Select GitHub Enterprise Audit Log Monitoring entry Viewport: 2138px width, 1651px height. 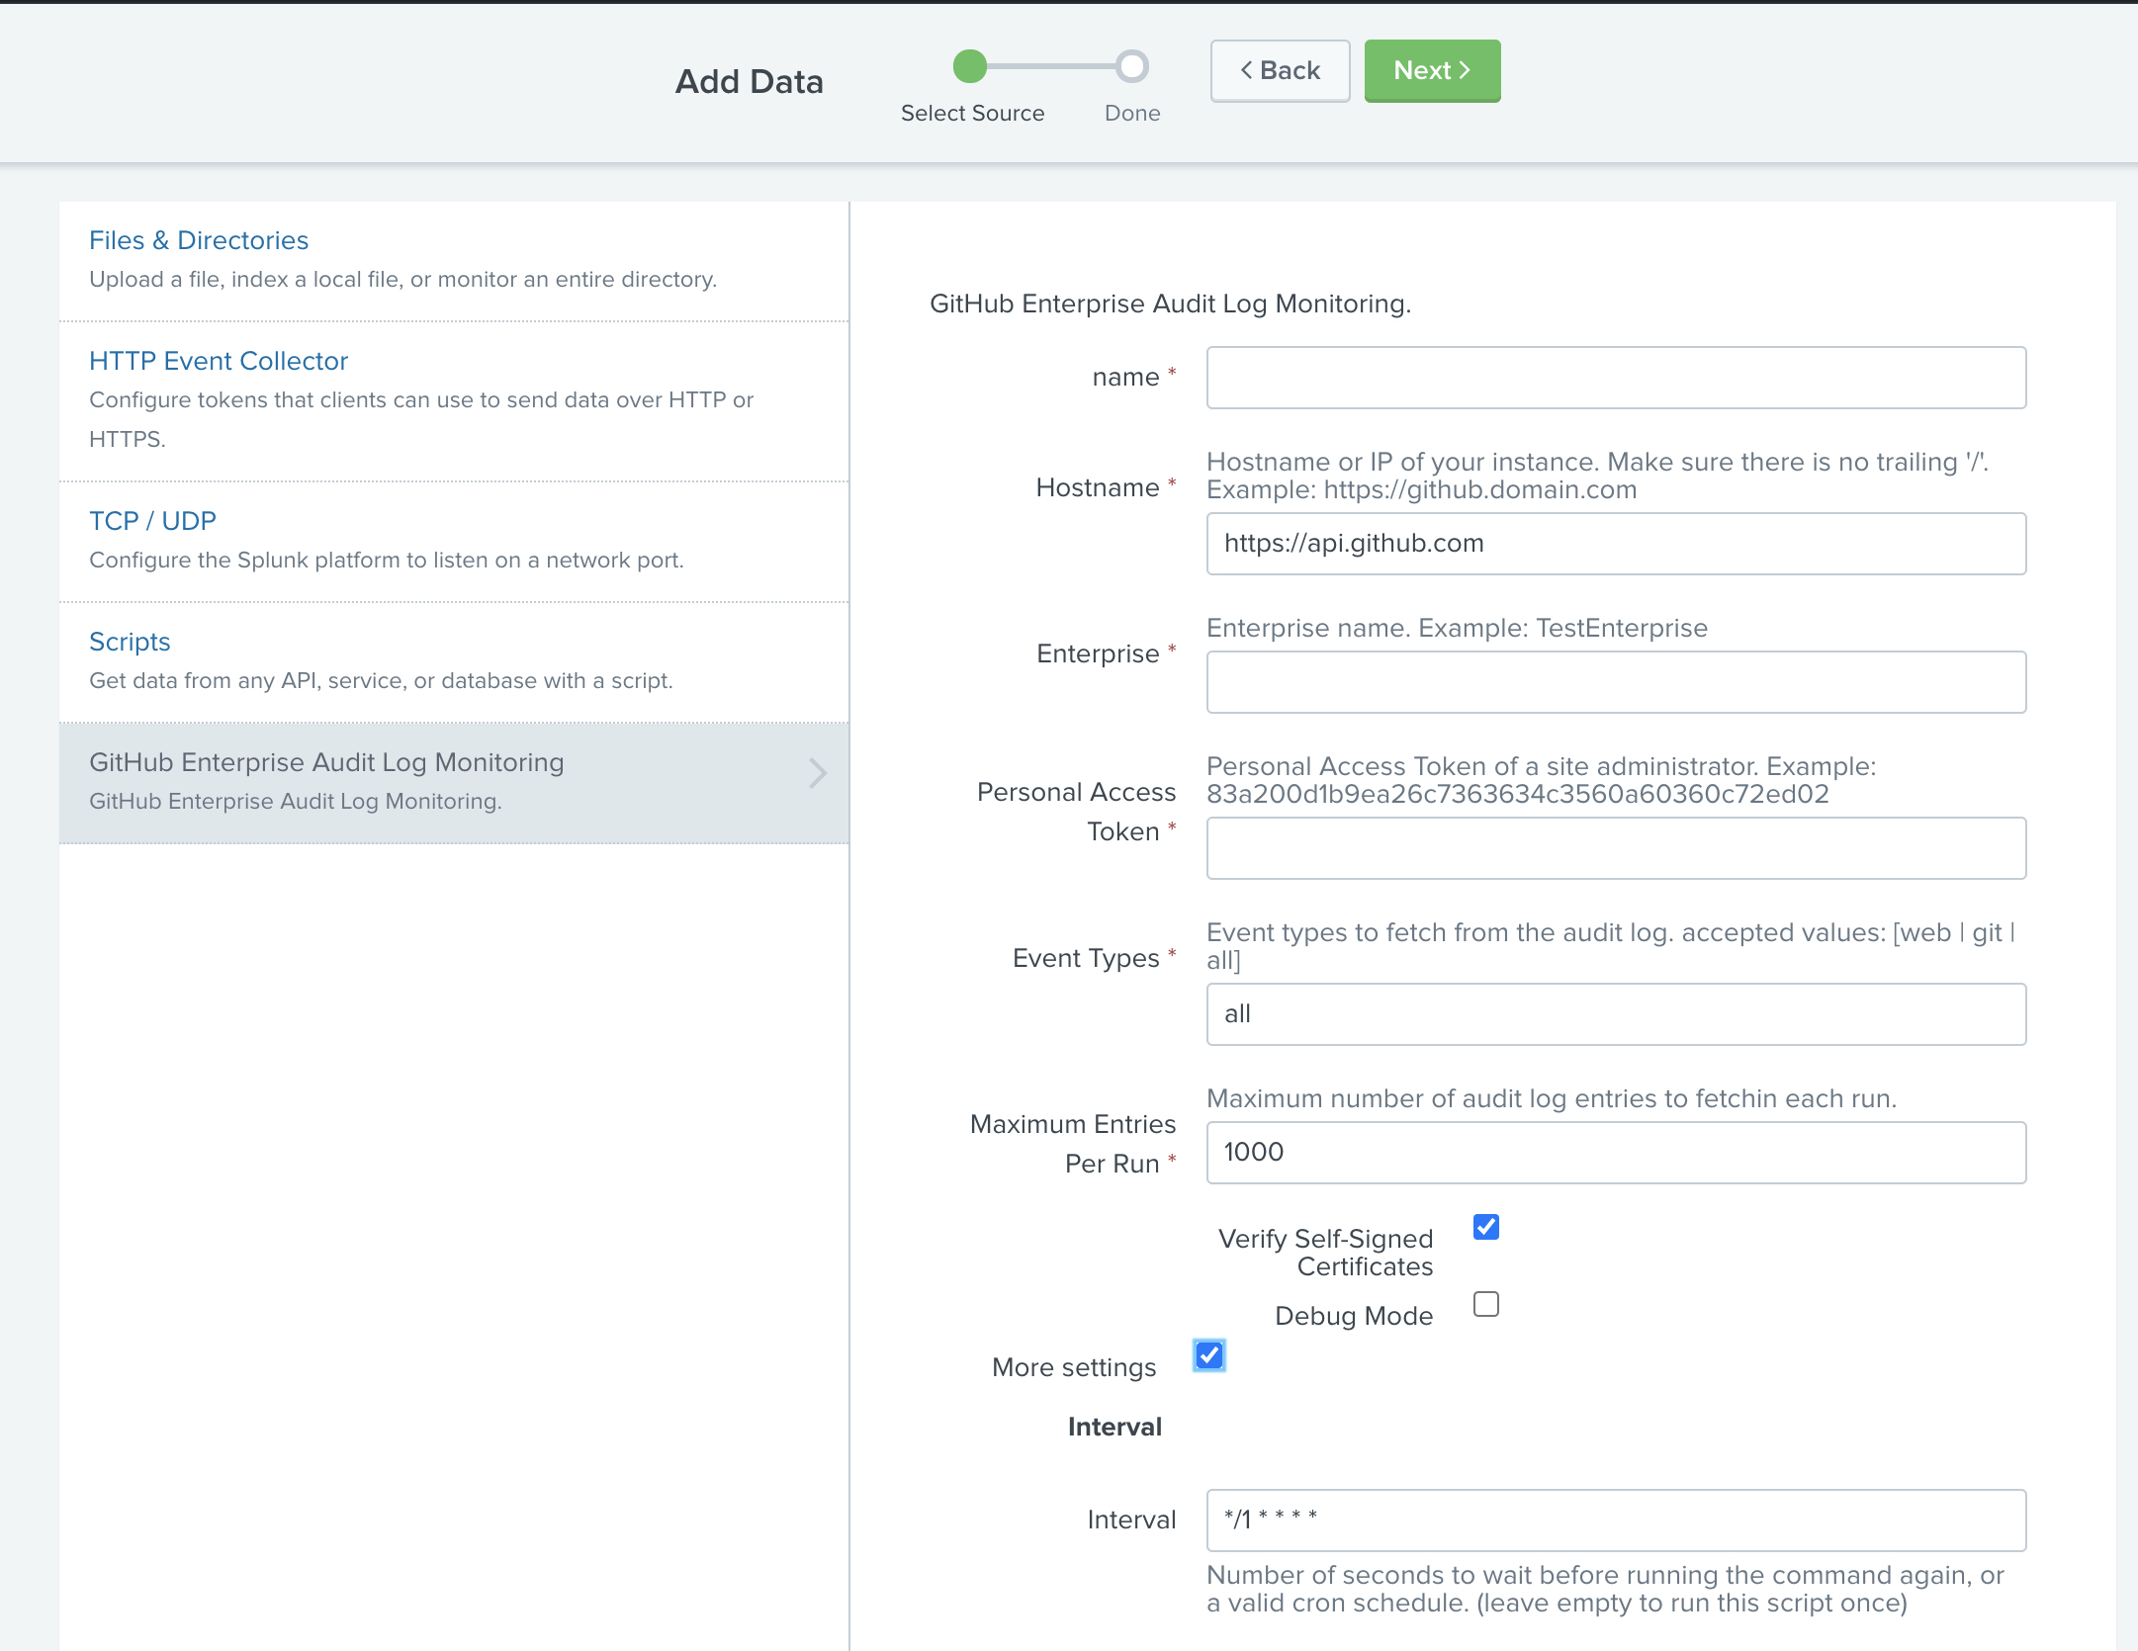click(x=326, y=762)
